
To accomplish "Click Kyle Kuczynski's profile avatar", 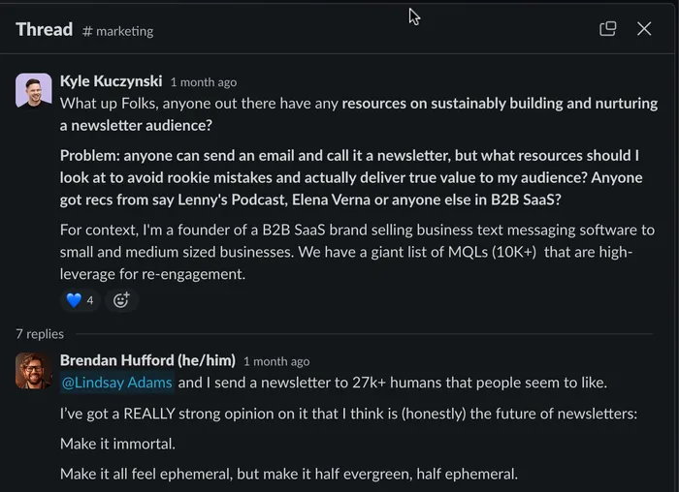I will click(x=34, y=90).
